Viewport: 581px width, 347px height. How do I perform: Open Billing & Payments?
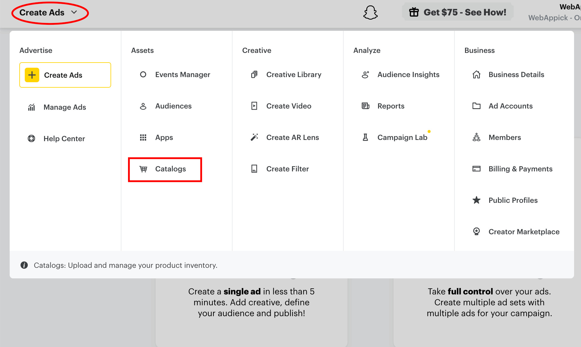(x=520, y=169)
